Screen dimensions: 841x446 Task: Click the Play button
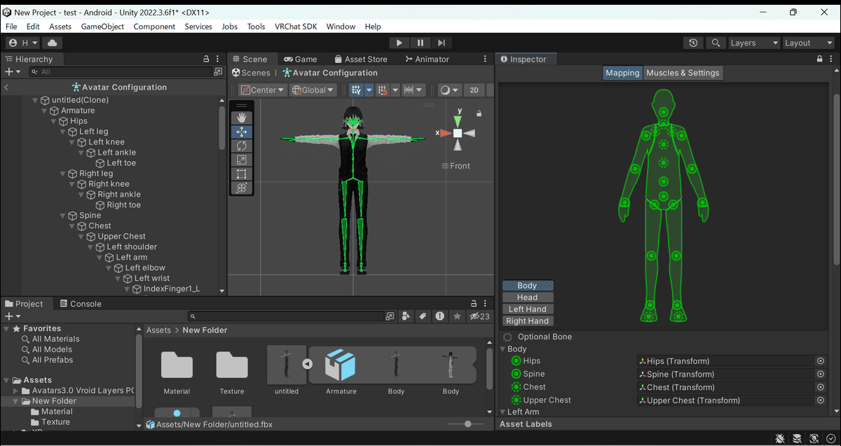(x=399, y=43)
